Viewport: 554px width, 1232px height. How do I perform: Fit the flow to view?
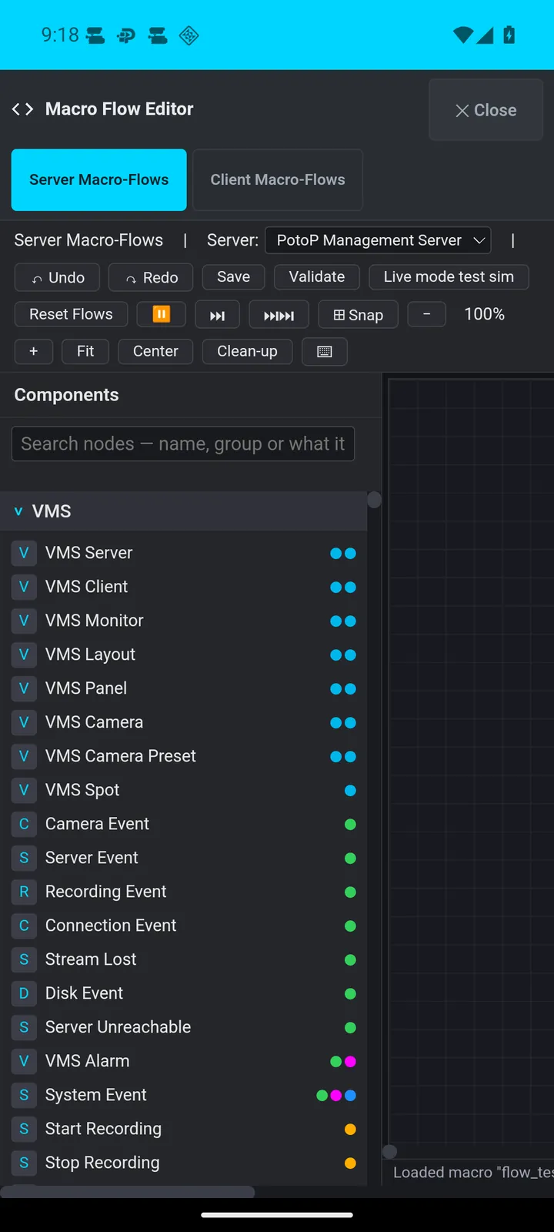85,351
